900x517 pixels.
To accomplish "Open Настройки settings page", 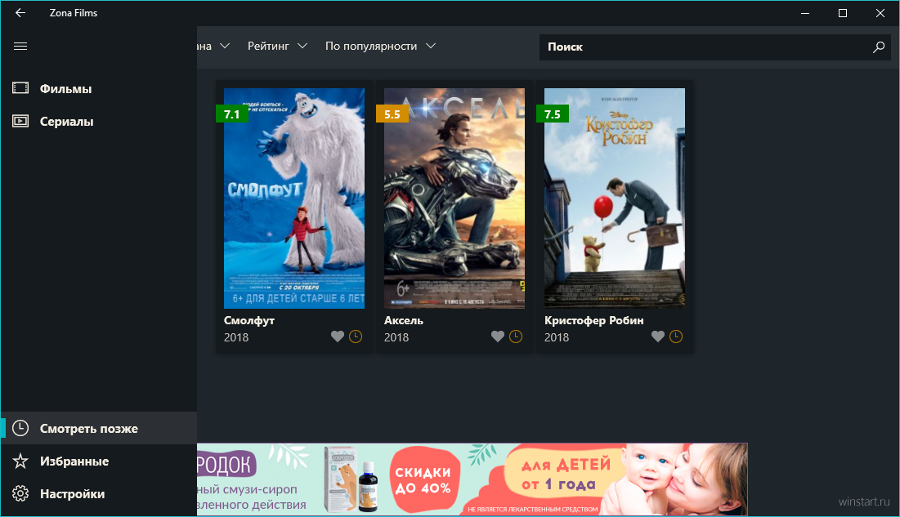I will coord(99,493).
